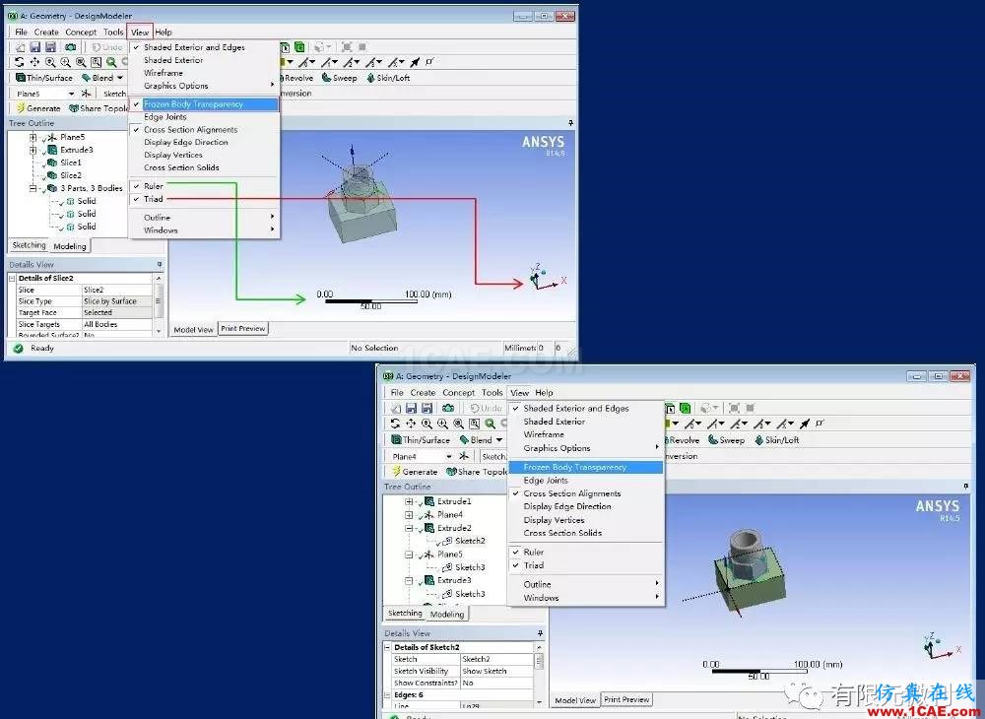
Task: Open Graphics Options submenu in upper window
Action: (204, 86)
